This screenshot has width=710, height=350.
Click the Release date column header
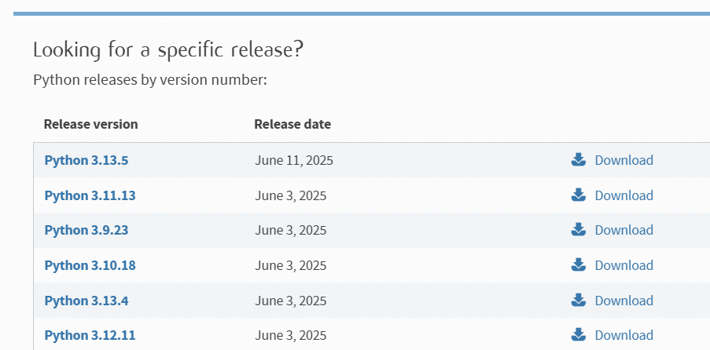(x=292, y=124)
